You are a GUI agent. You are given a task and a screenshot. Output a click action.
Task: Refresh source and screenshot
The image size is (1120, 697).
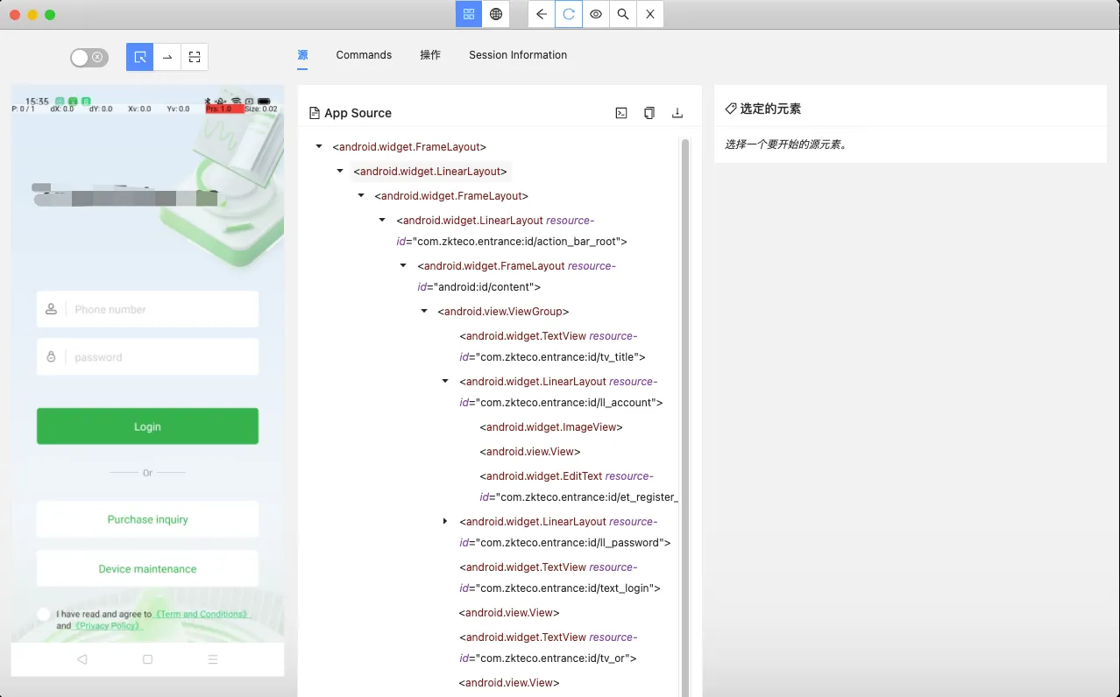pos(569,14)
